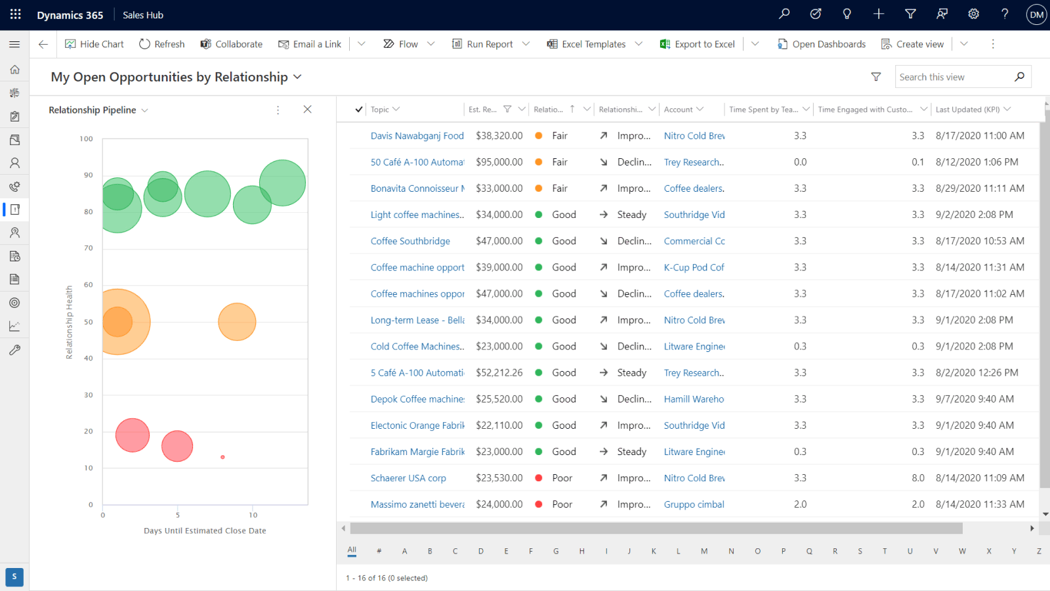Expand the My Open Opportunities view selector
The height and width of the screenshot is (591, 1050).
click(x=298, y=77)
